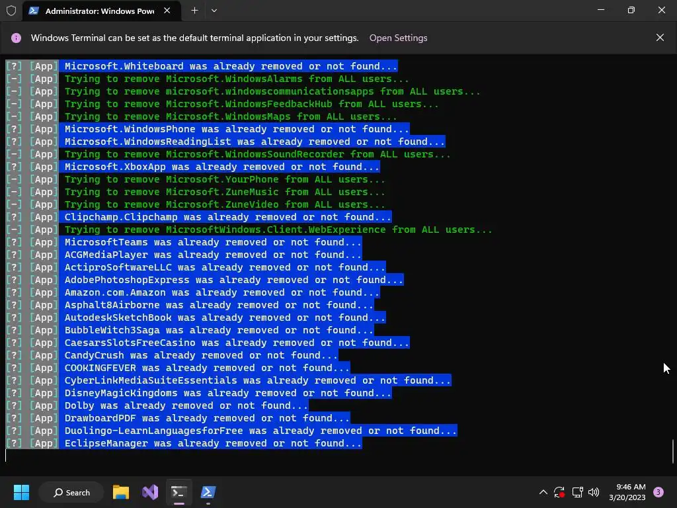Click the Microsoft.WindowsMaps removal line
Viewport: 677px width, 508px height.
[x=201, y=116]
